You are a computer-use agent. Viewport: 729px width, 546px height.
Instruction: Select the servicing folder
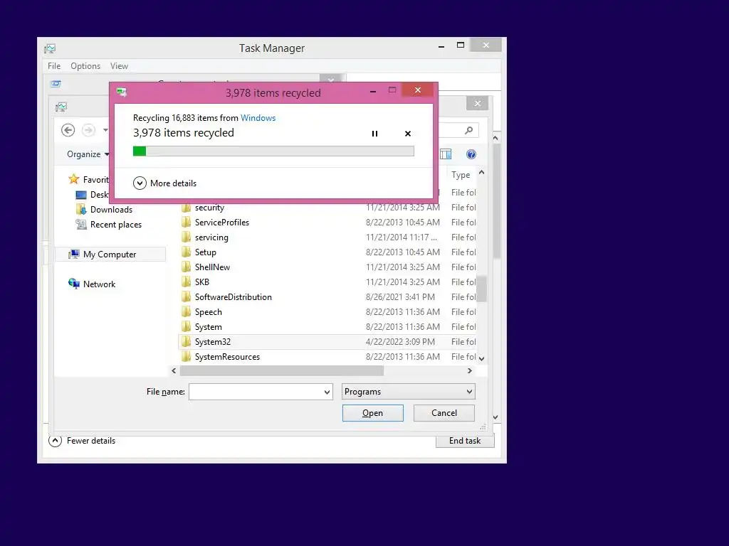click(211, 237)
